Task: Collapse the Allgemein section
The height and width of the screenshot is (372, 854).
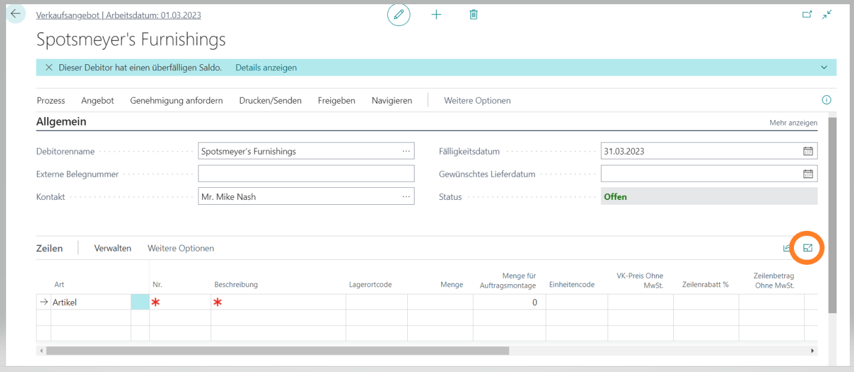Action: [61, 122]
